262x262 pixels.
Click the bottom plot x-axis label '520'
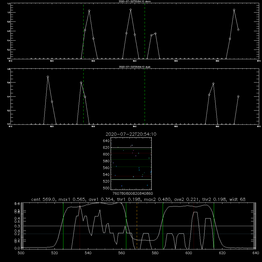point(54,253)
